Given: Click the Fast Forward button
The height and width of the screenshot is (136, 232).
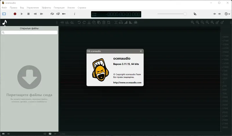Looking at the screenshot, I should (41, 14).
